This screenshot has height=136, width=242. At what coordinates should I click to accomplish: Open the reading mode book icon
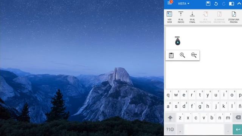(231, 4)
